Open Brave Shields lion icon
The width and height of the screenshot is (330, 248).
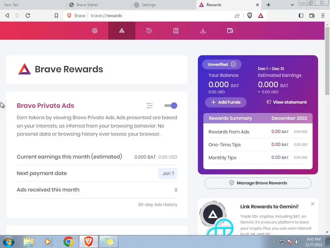click(250, 15)
